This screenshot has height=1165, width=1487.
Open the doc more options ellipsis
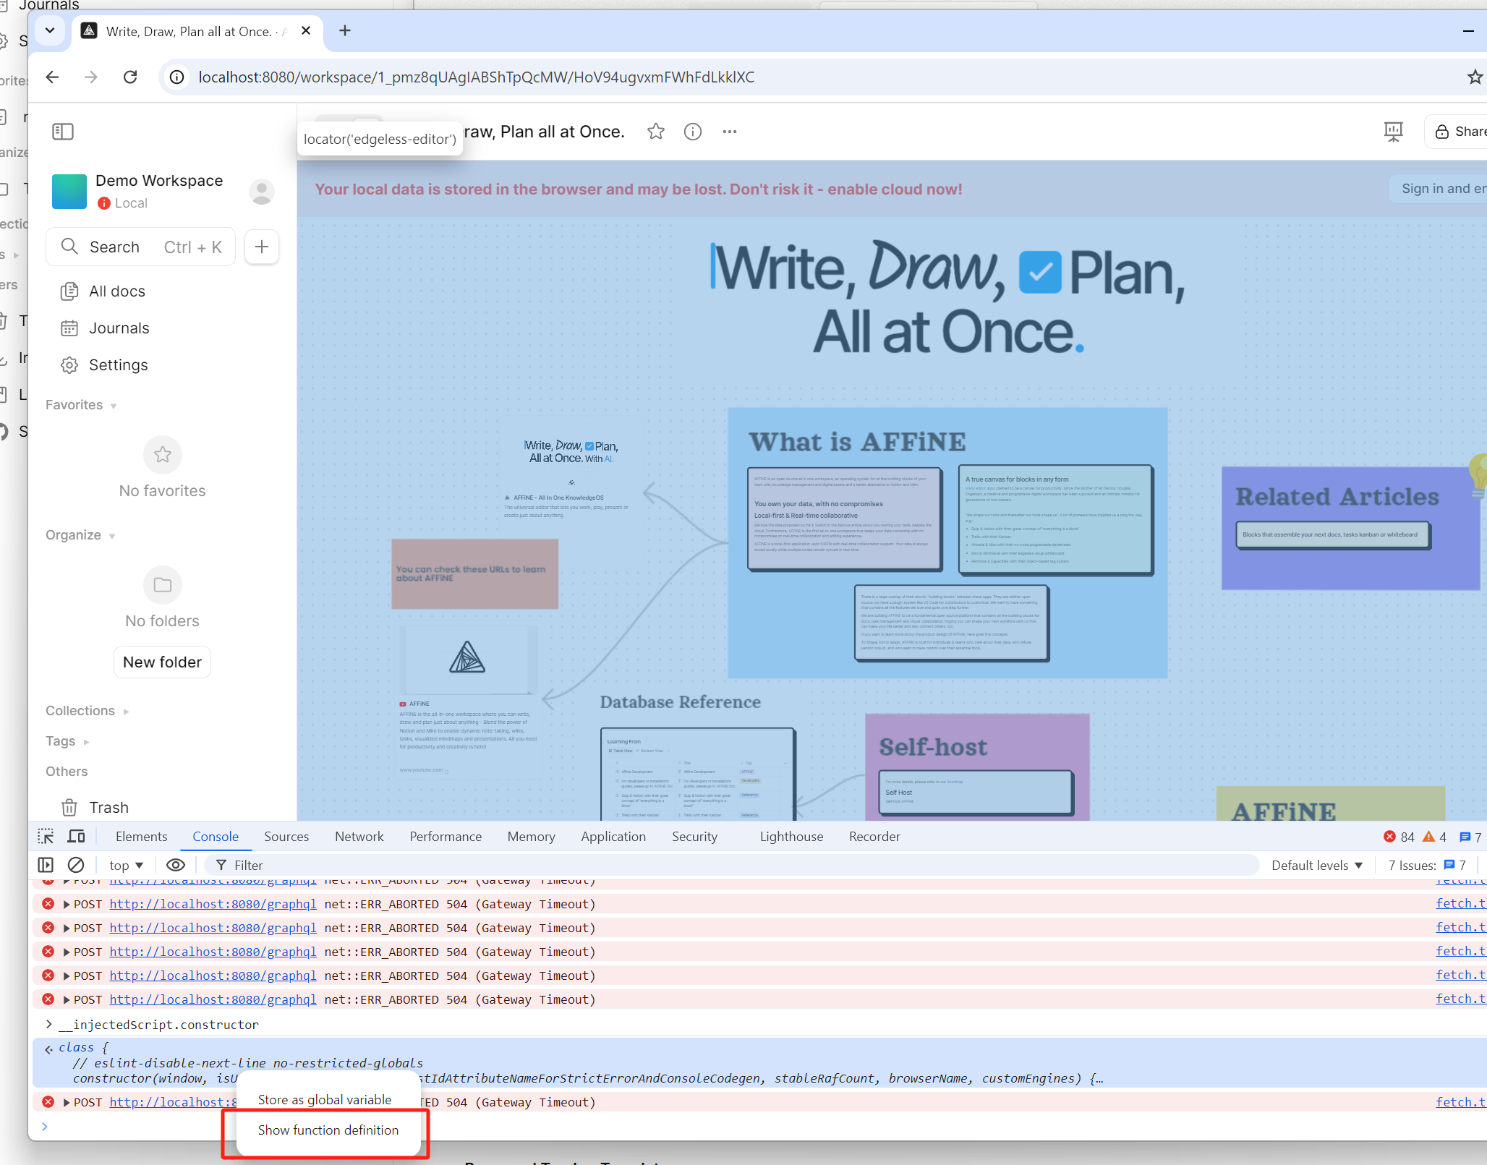[730, 132]
